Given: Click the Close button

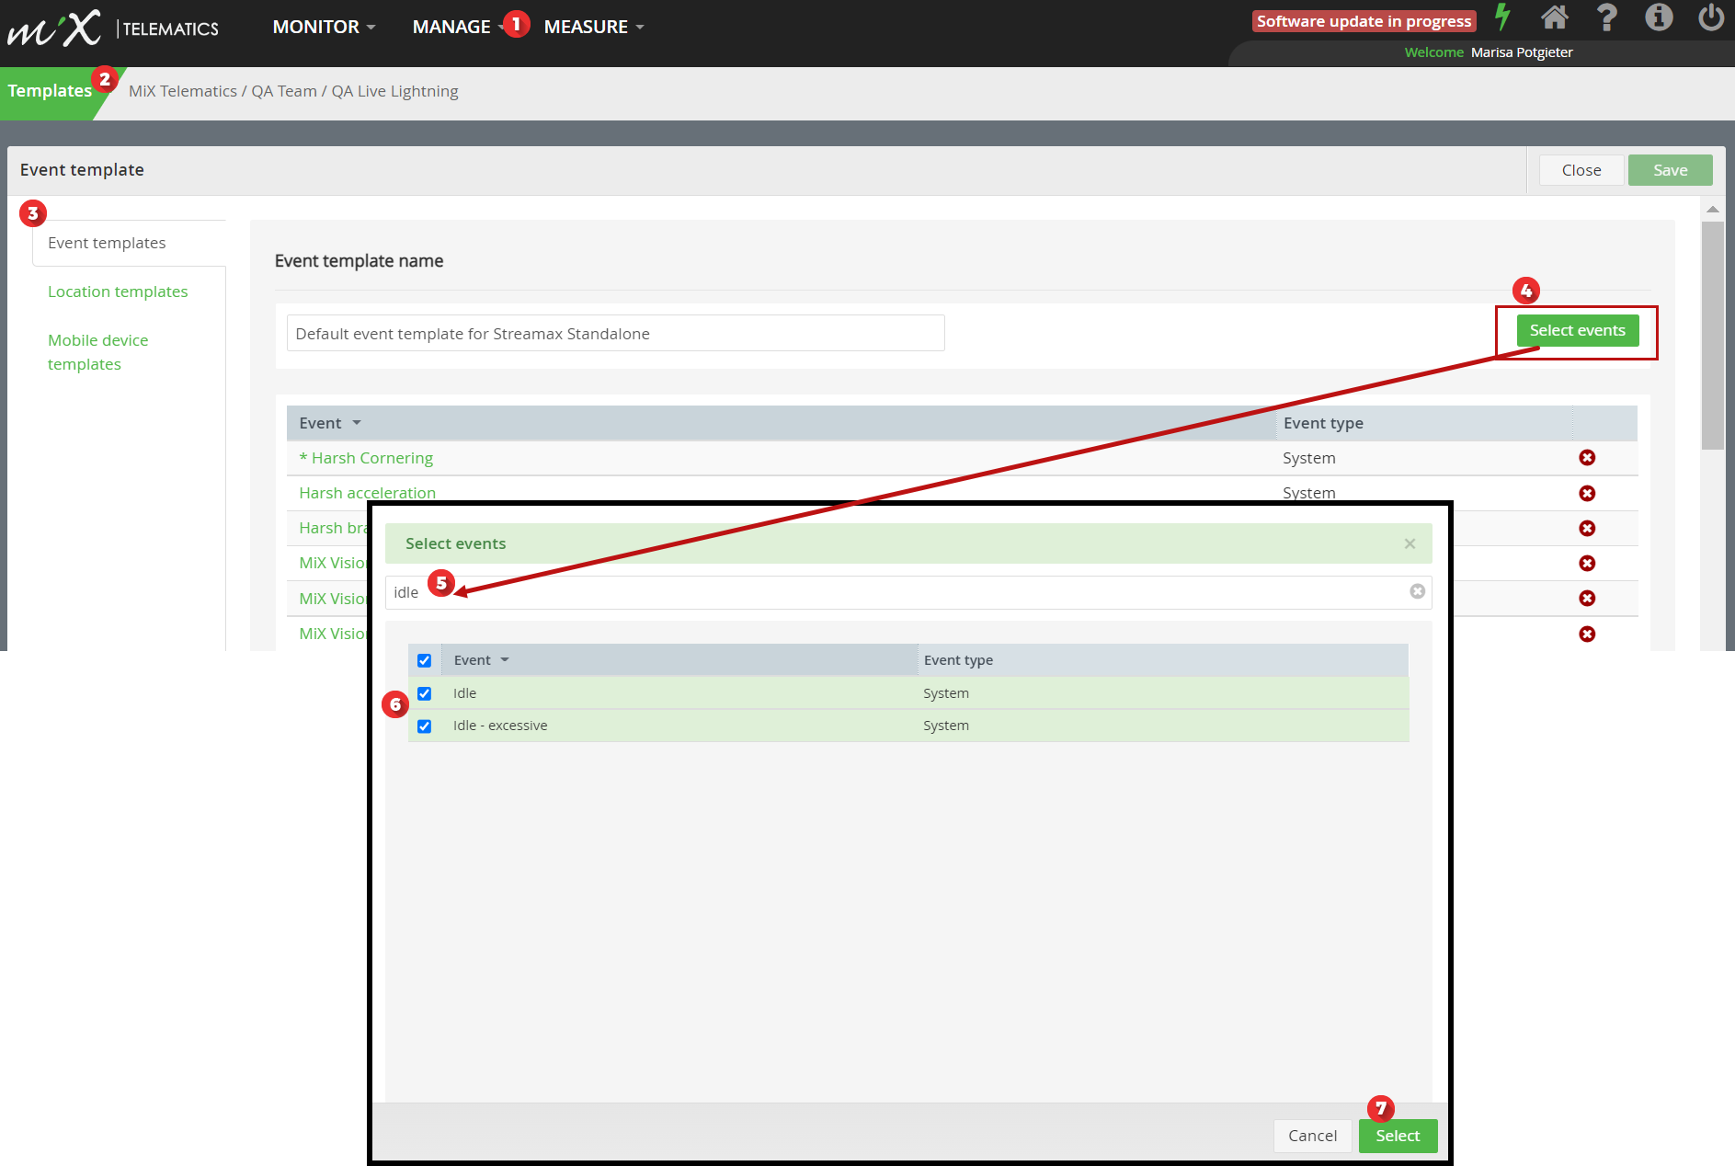Looking at the screenshot, I should point(1581,170).
